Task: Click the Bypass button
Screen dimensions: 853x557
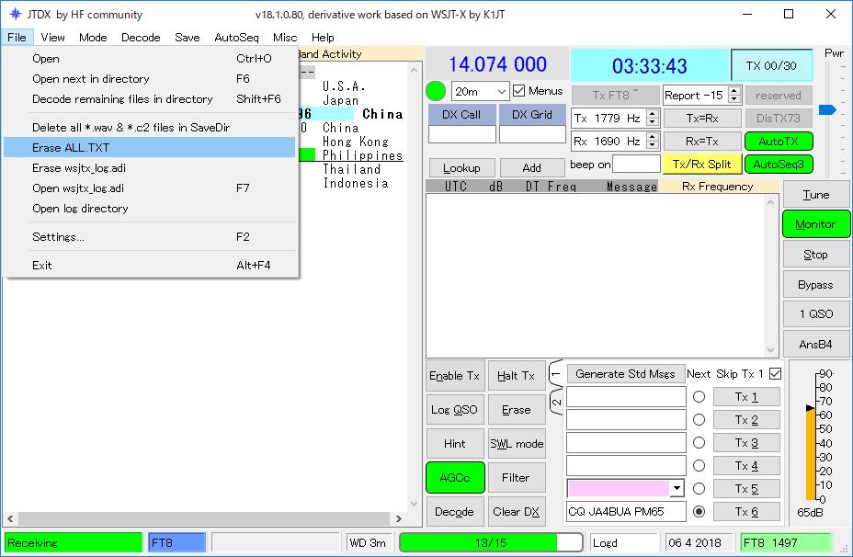Action: click(x=815, y=285)
